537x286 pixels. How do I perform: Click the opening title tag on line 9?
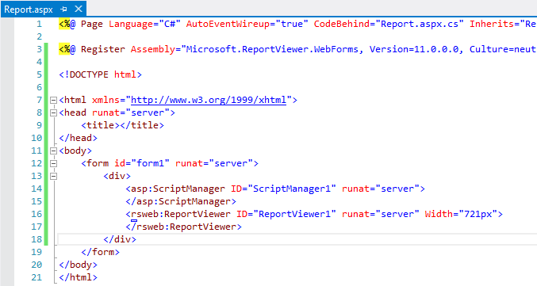[100, 125]
